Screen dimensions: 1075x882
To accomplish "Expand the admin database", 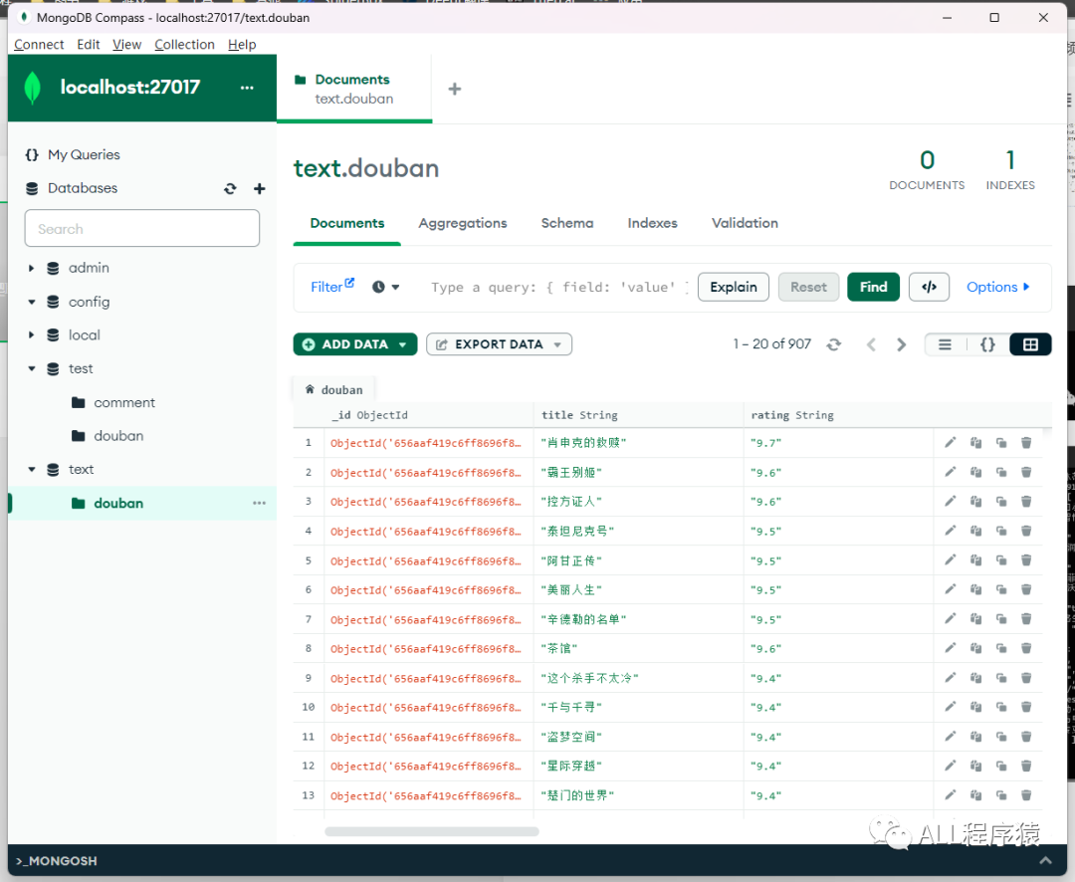I will pos(32,268).
